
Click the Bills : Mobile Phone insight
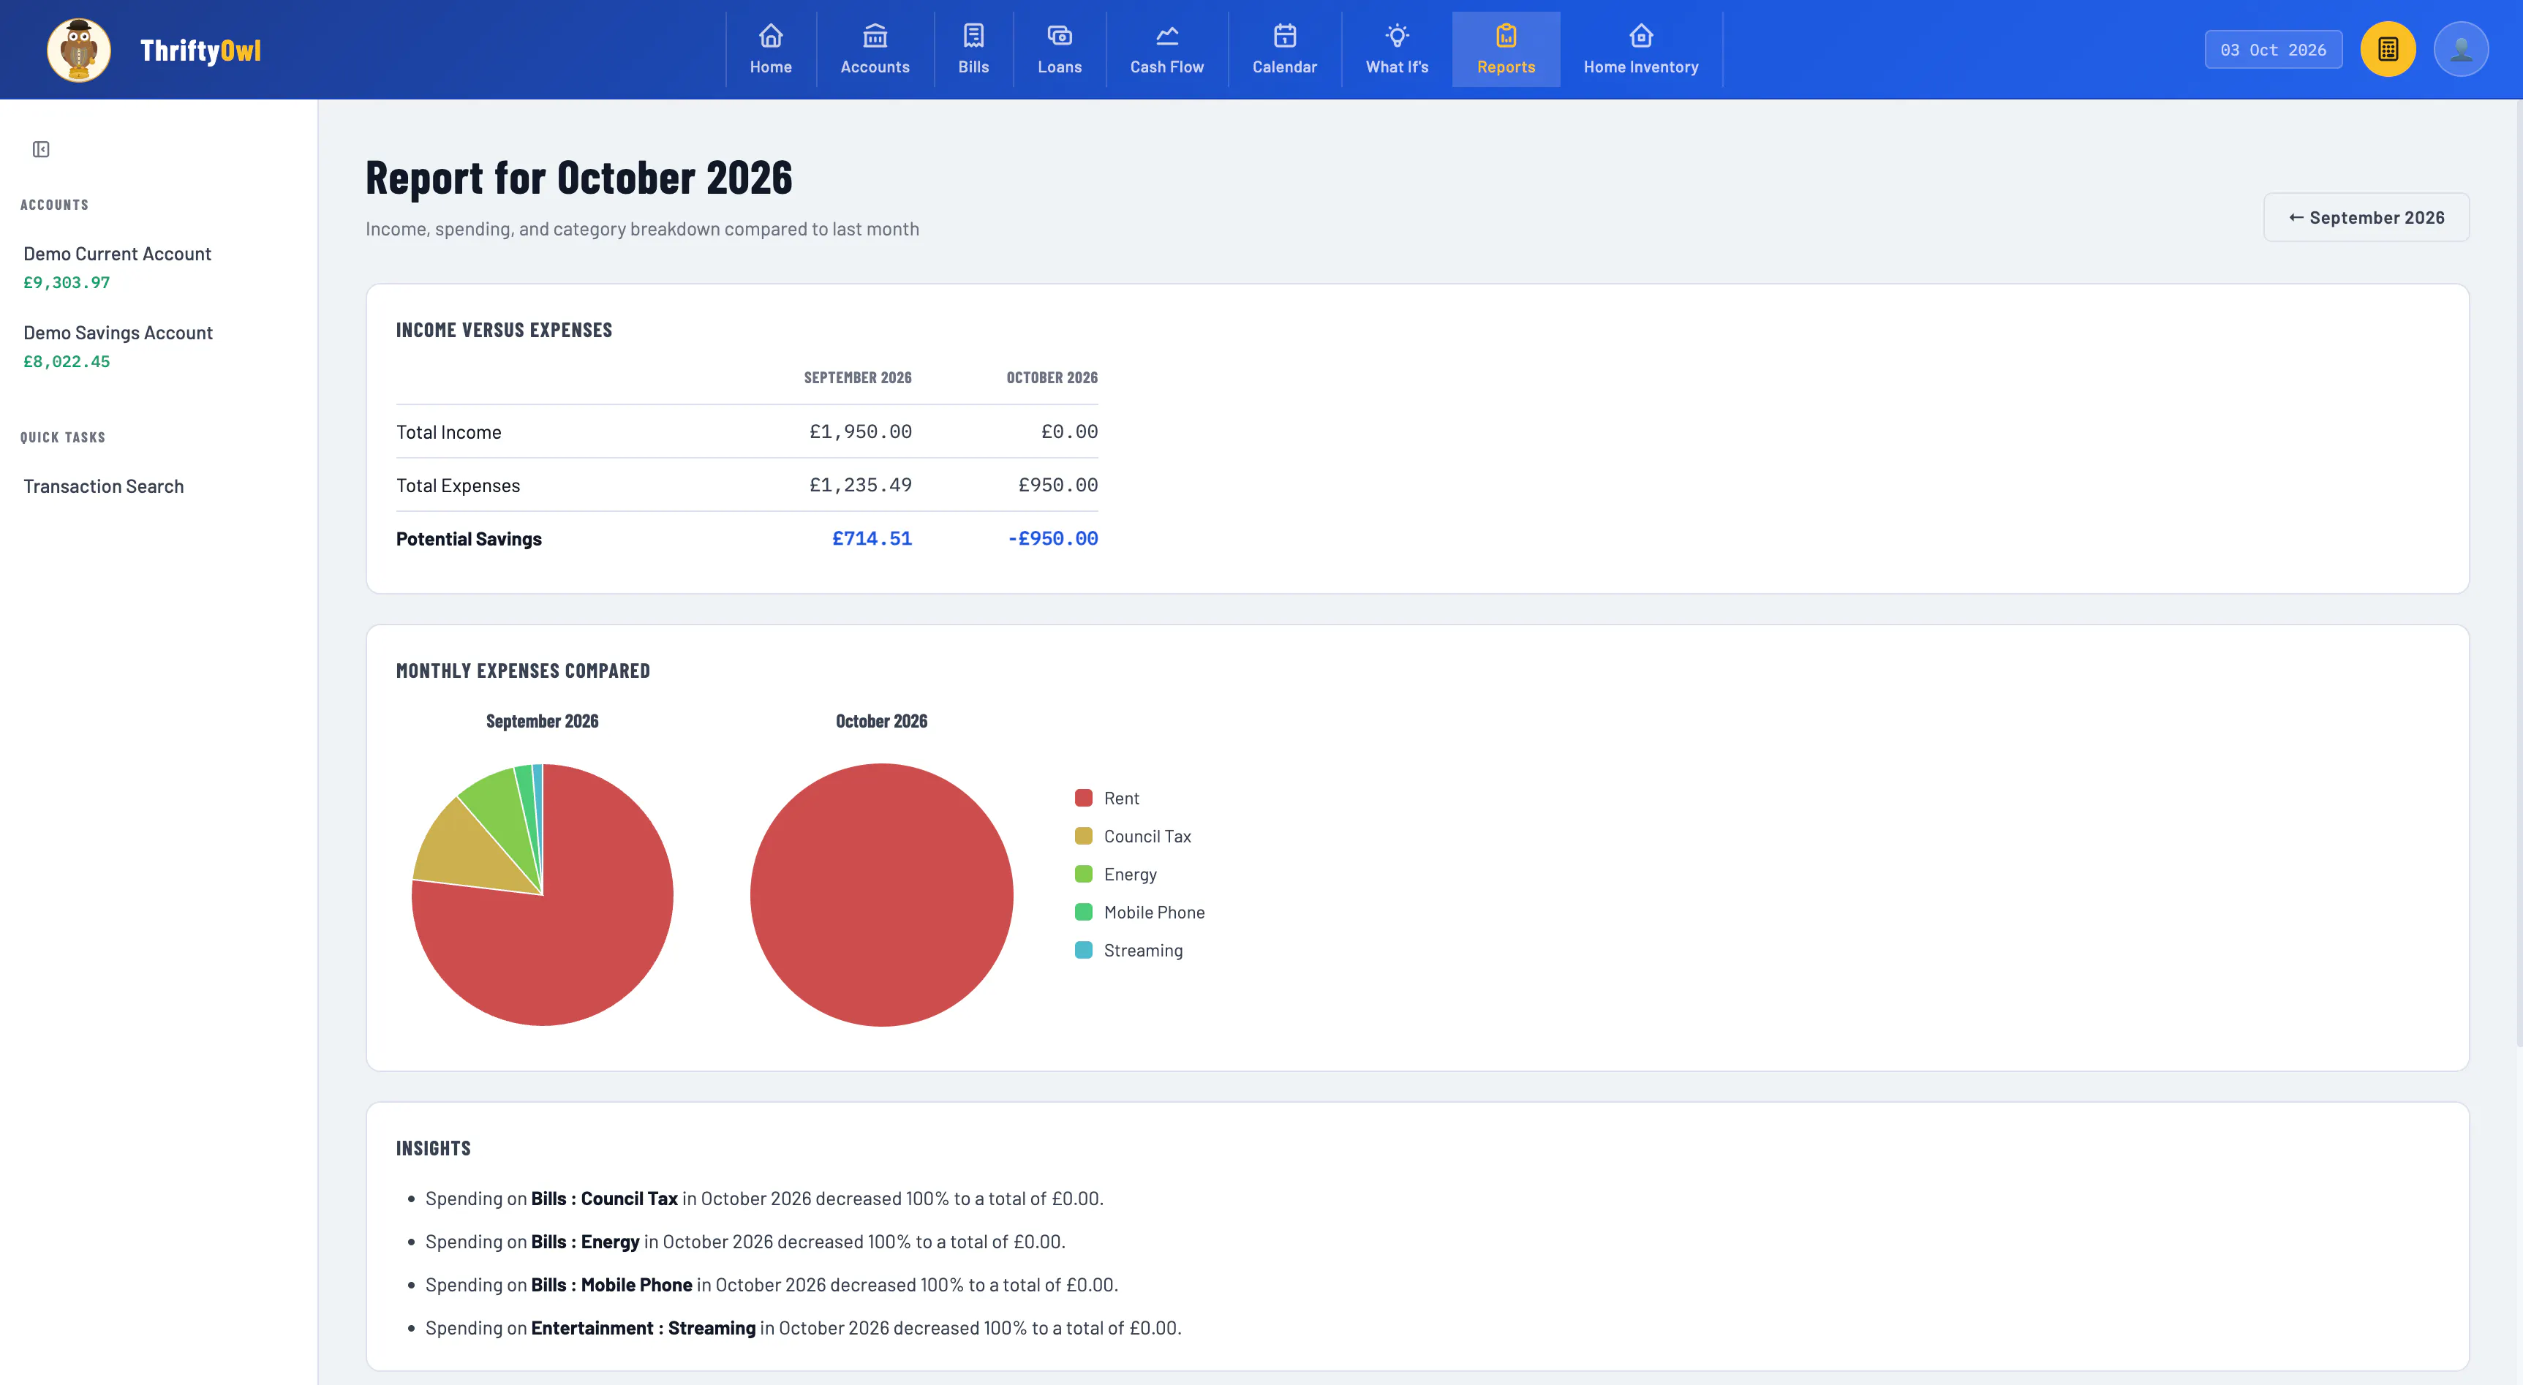pos(772,1285)
